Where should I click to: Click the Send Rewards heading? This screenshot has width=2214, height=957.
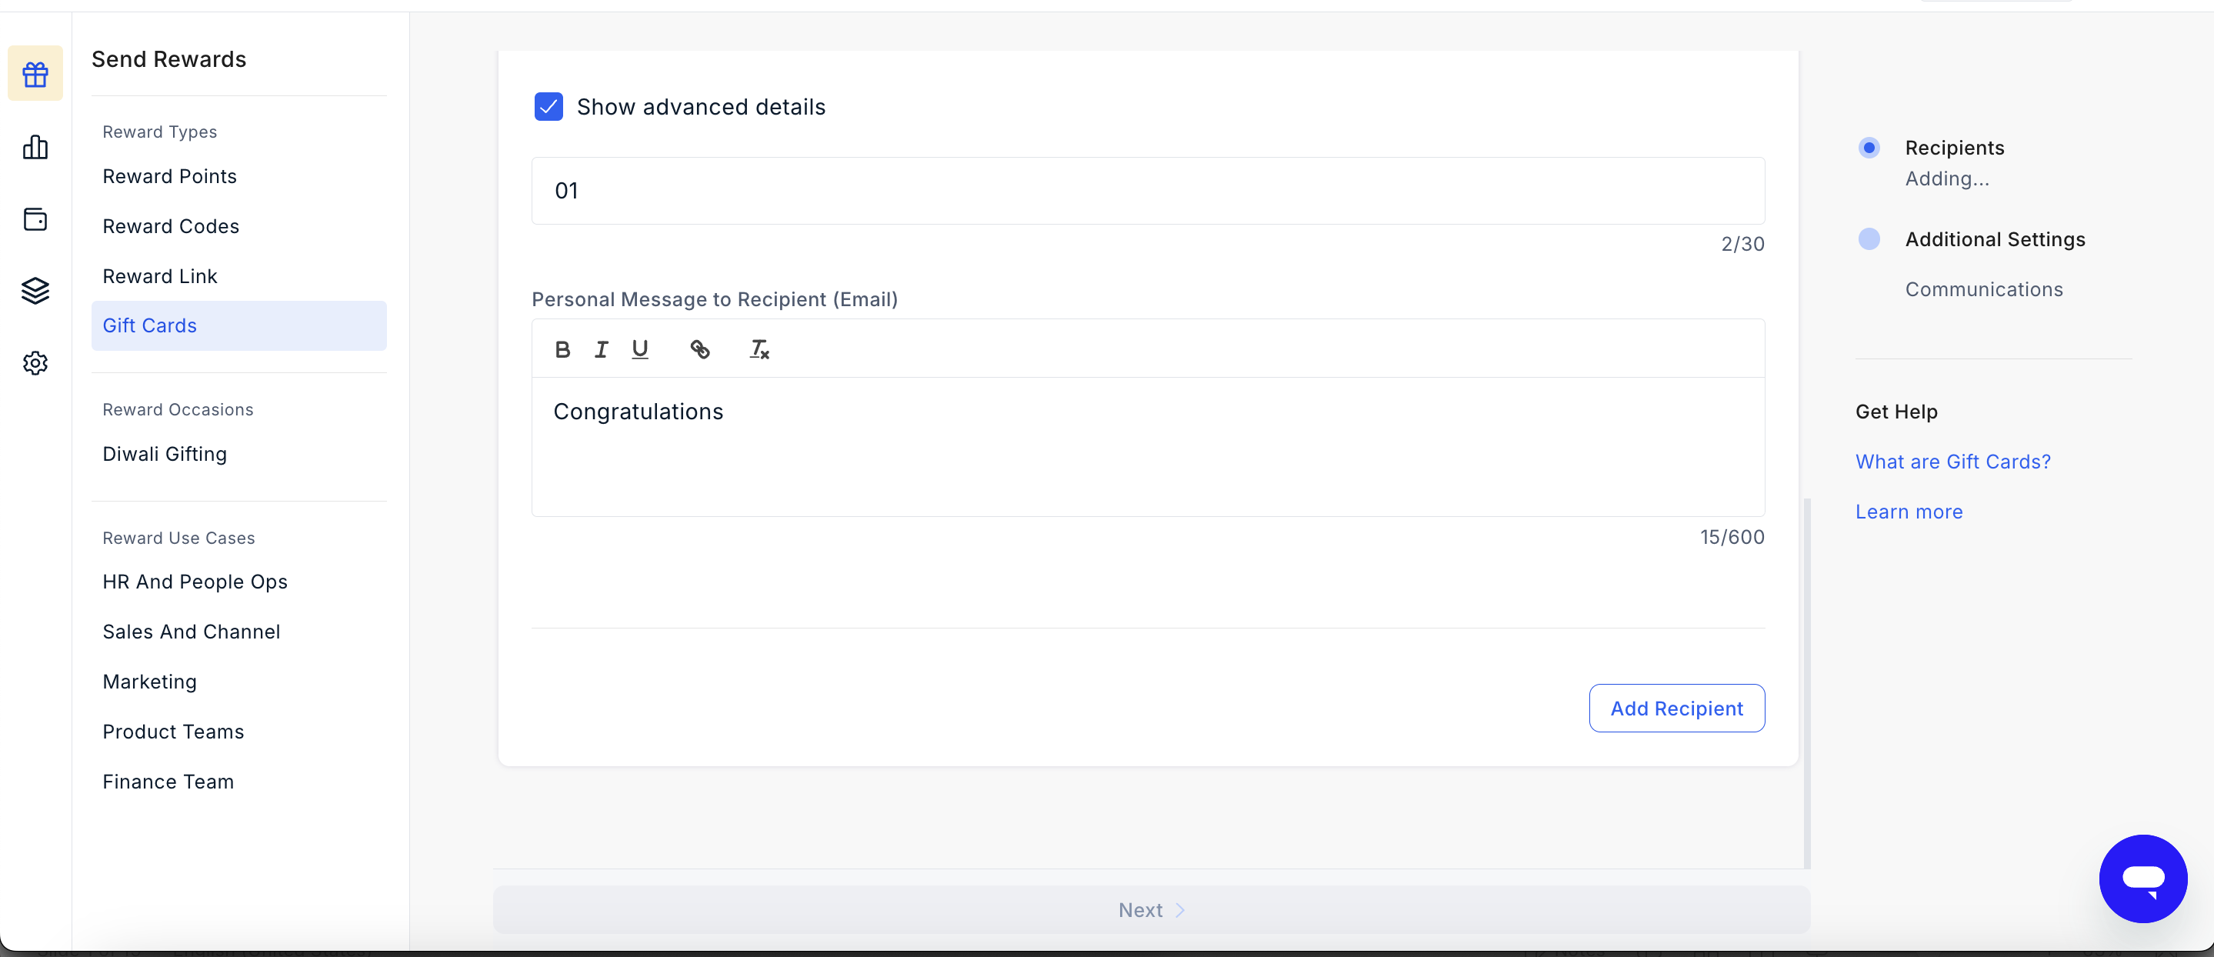[x=169, y=59]
